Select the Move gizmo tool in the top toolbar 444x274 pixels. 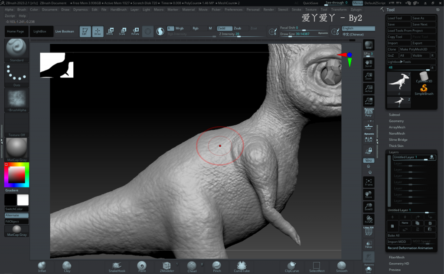pyautogui.click(x=110, y=31)
